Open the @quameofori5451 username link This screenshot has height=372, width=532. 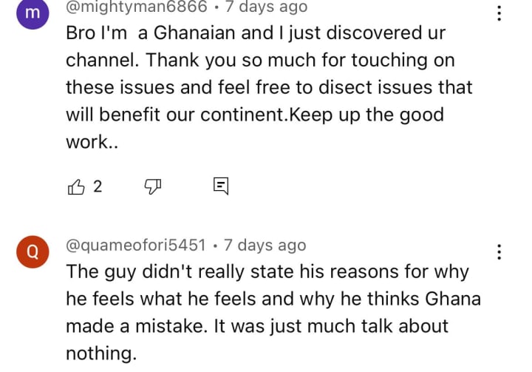pos(136,246)
